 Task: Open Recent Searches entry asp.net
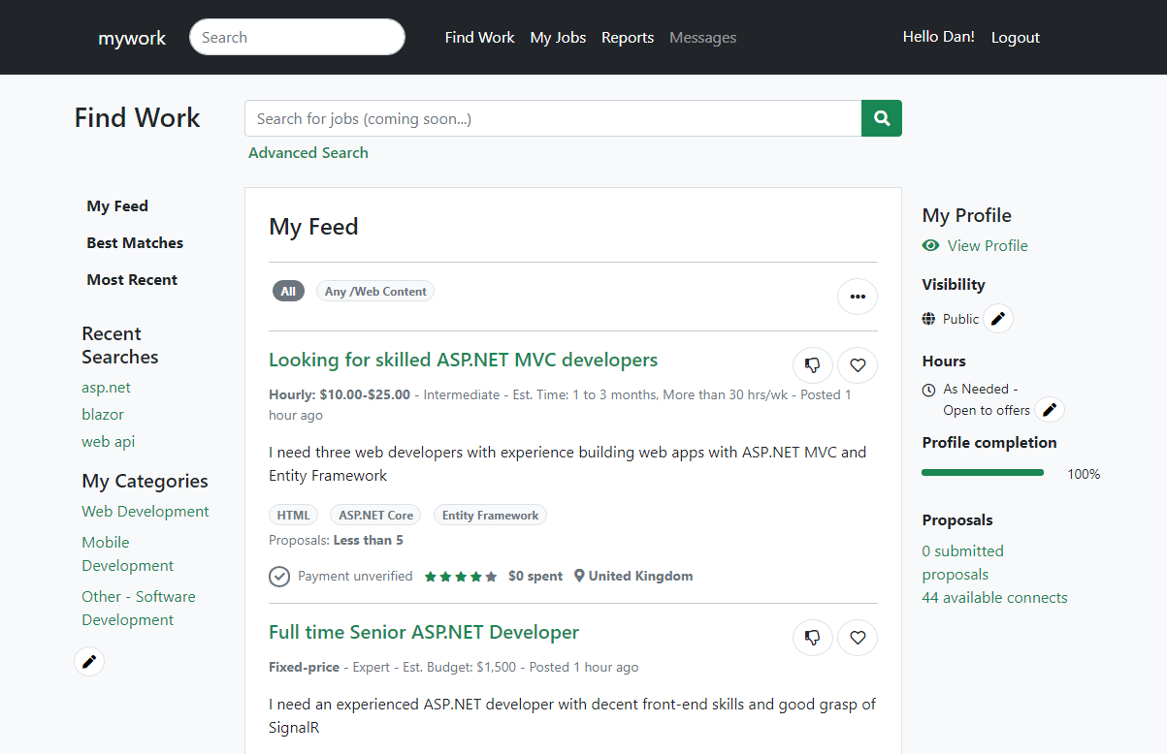click(x=106, y=387)
